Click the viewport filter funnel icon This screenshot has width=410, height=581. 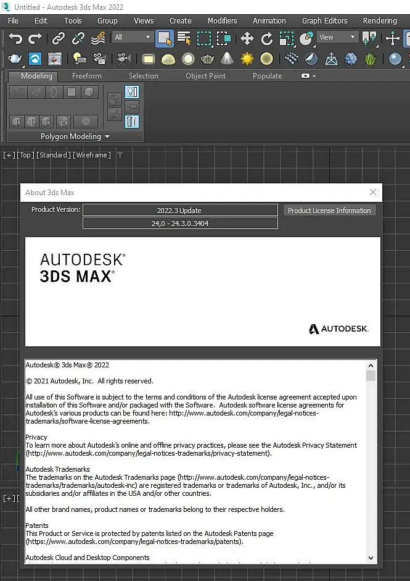(x=120, y=155)
